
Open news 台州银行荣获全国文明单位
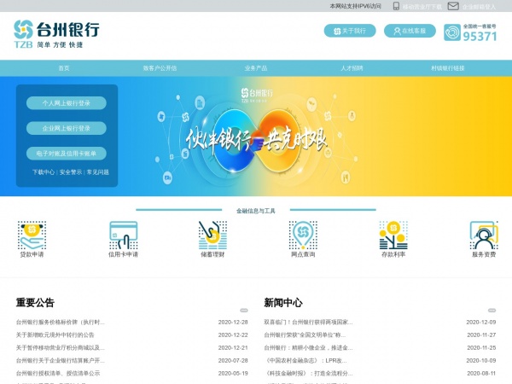[x=305, y=335]
